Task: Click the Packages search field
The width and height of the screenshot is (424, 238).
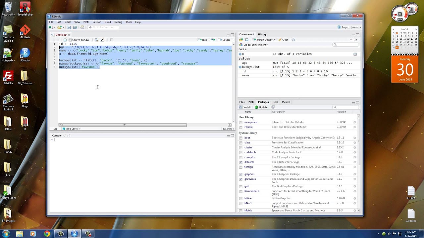Action: [345, 107]
